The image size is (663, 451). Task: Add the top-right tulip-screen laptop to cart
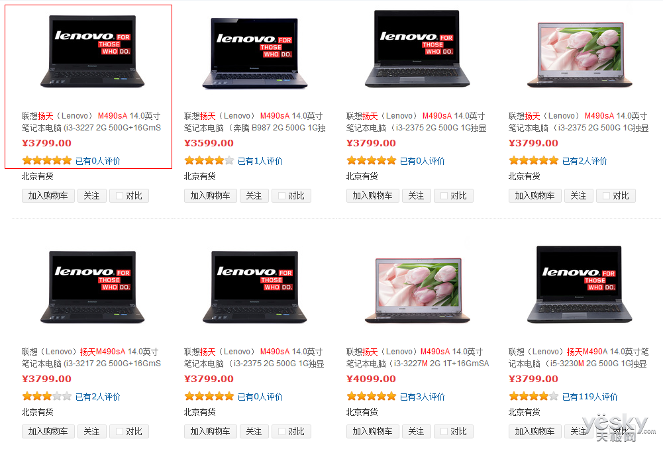(x=535, y=196)
